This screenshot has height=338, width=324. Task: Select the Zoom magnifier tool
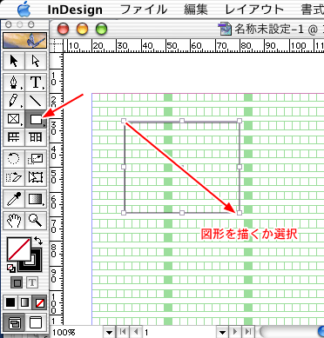pyautogui.click(x=36, y=221)
